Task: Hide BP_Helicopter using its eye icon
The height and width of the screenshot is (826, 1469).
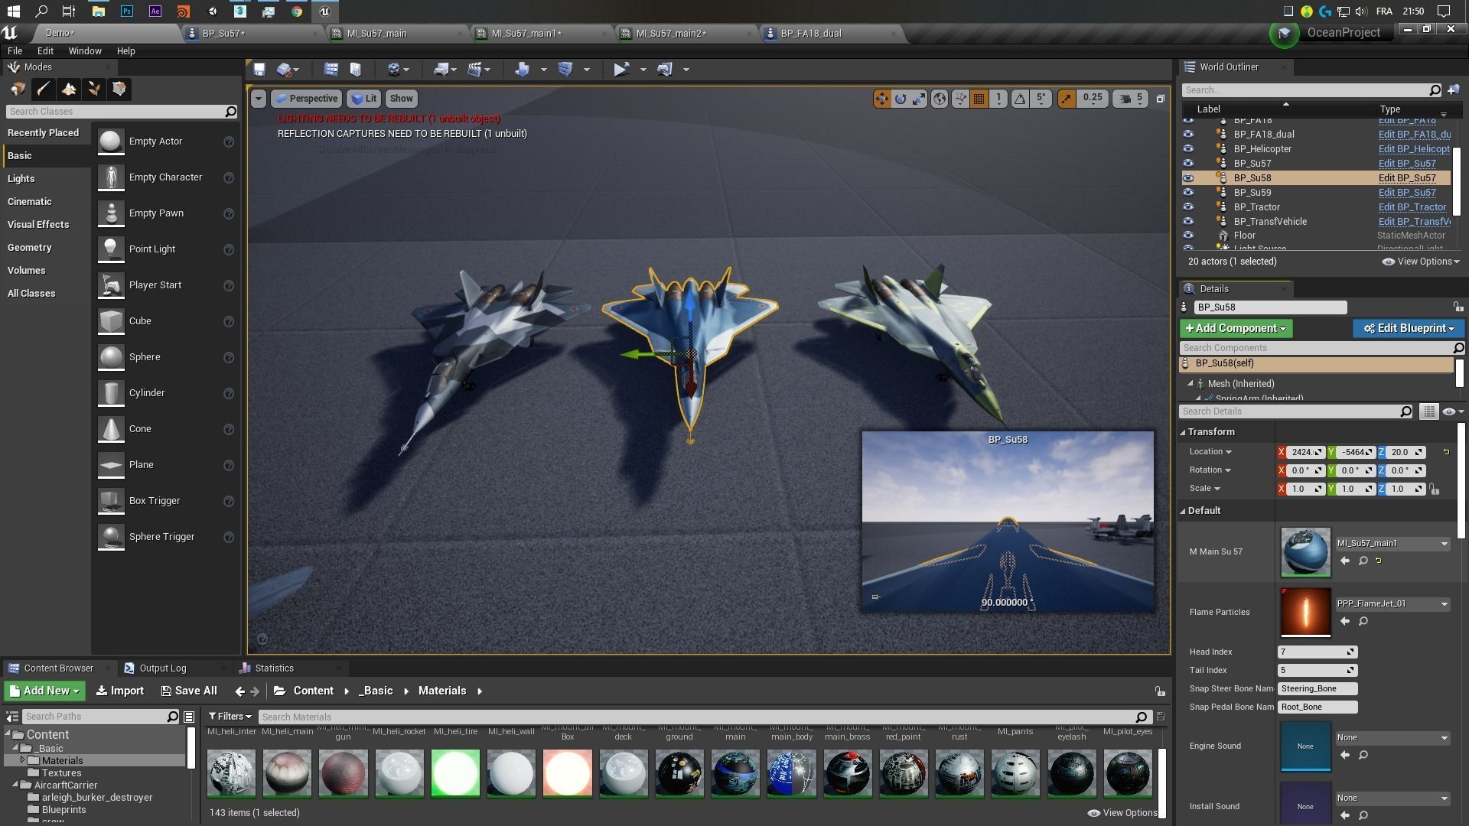Action: point(1188,149)
